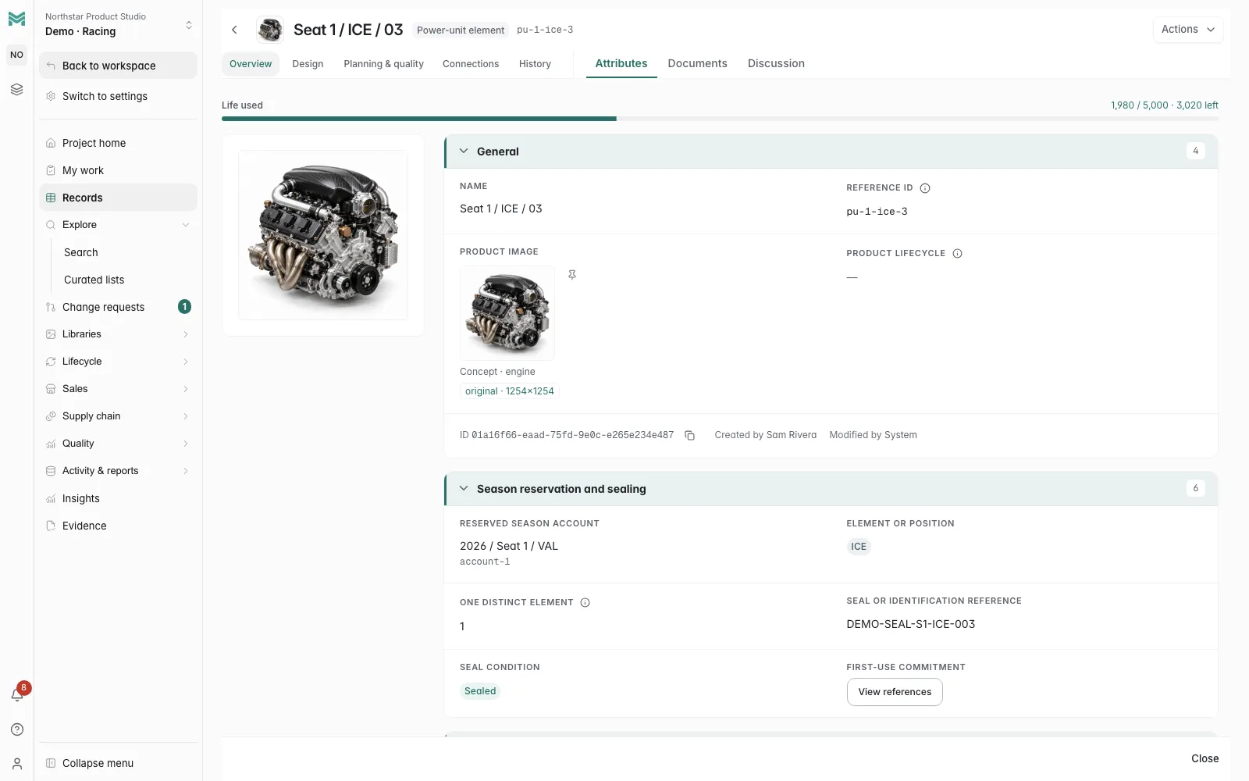Switch to settings
The height and width of the screenshot is (781, 1249).
[119, 96]
